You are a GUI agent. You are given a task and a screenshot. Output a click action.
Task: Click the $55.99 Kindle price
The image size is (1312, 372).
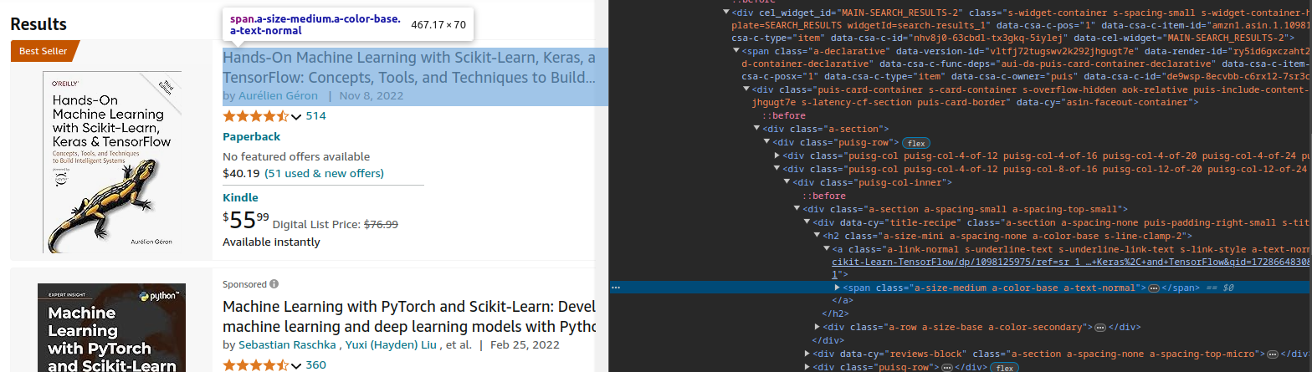pos(246,221)
